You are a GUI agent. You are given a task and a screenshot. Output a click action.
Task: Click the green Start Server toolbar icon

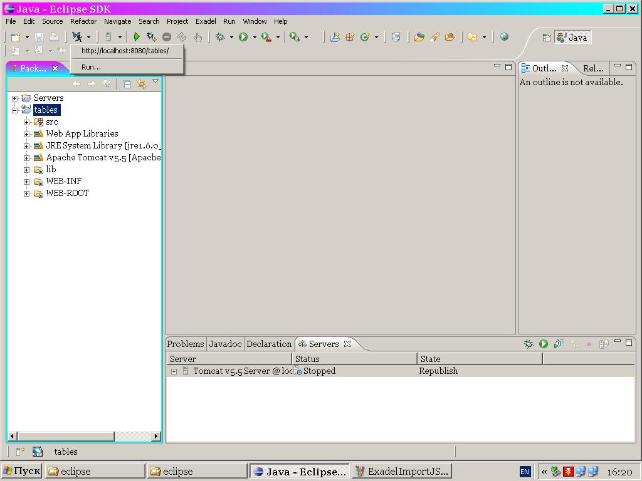(136, 37)
